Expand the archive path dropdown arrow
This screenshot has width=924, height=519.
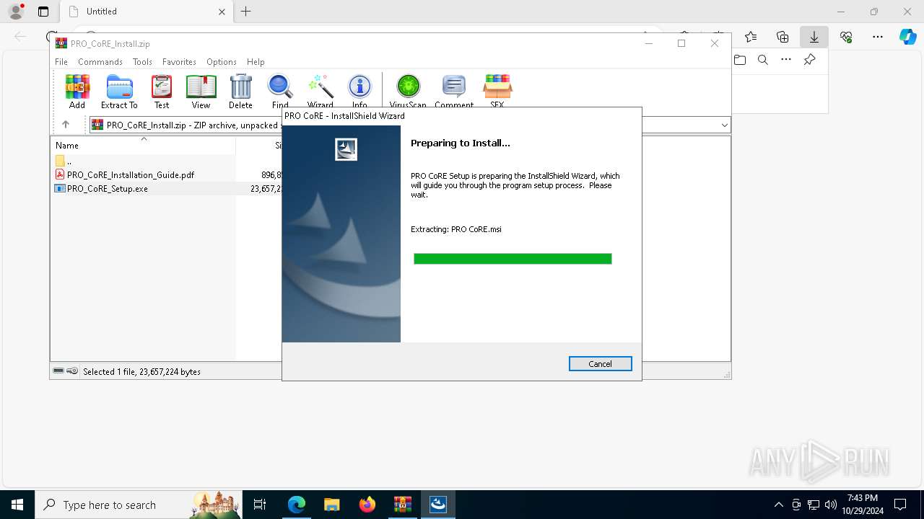coord(724,125)
